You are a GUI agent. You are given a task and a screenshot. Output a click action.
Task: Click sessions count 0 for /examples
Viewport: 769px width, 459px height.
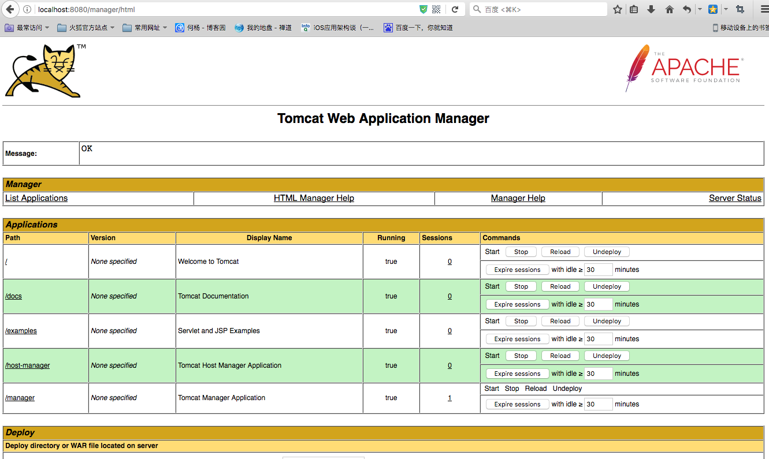tap(449, 331)
